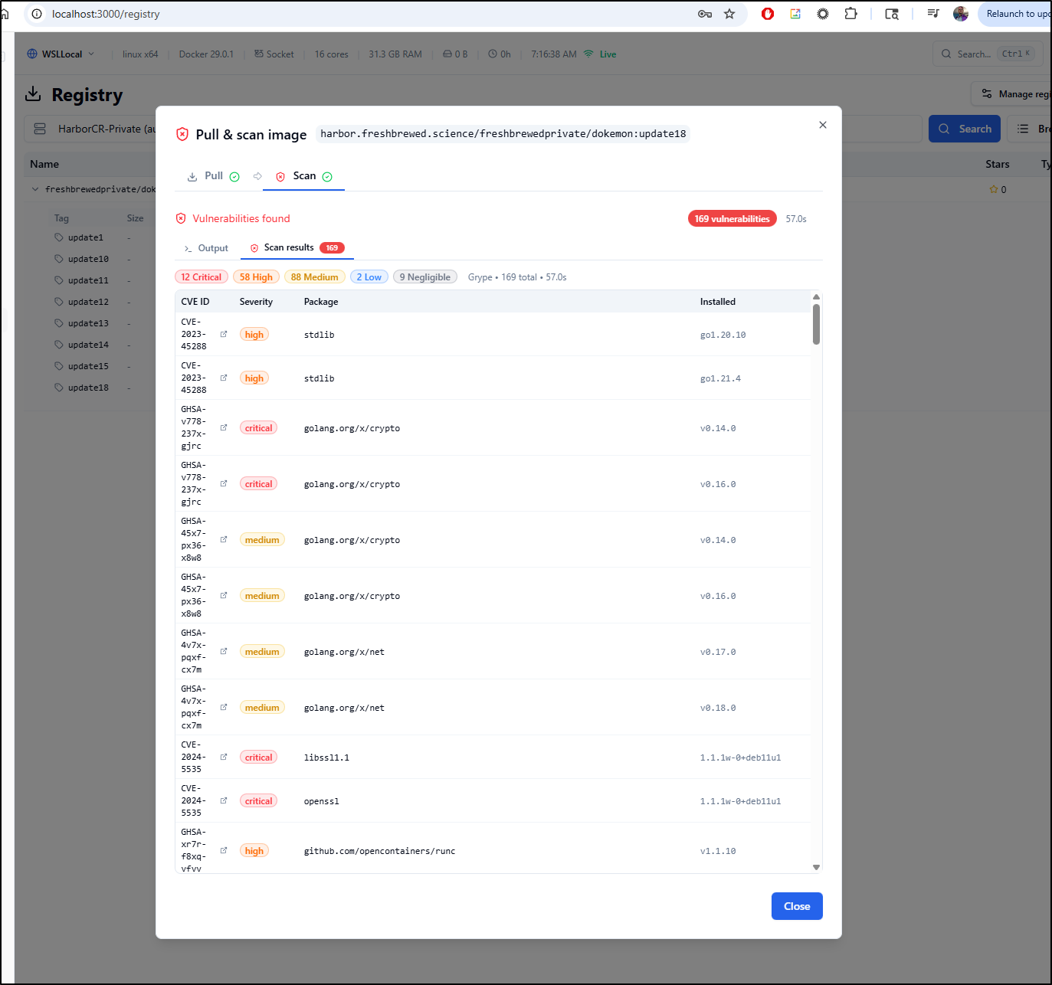The image size is (1052, 985).
Task: Click the Search registry button
Action: [964, 129]
